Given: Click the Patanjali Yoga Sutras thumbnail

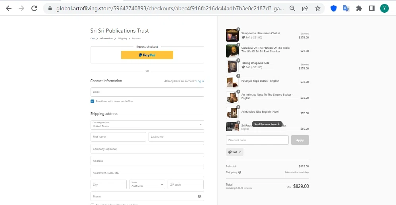Looking at the screenshot, I should [232, 82].
